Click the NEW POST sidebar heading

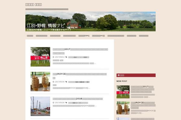[x=122, y=81]
